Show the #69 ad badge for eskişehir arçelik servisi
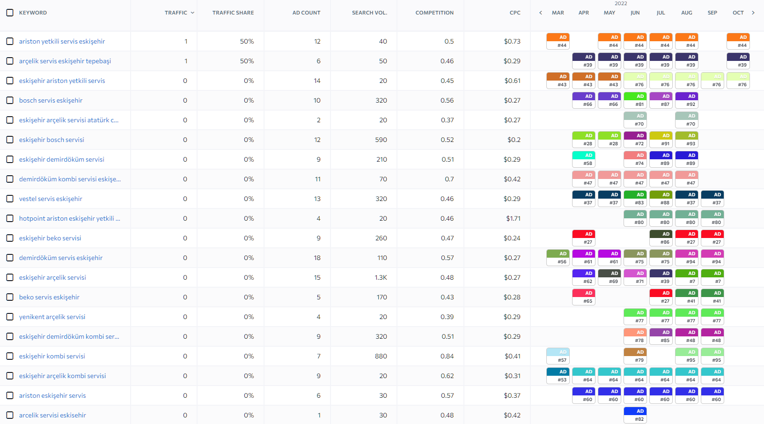 610,277
